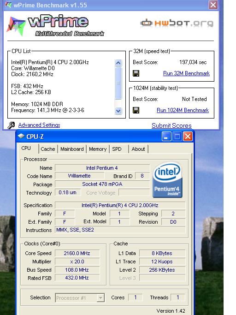The height and width of the screenshot is (315, 236).
Task: Click the Cores value field
Action: [x=136, y=297]
